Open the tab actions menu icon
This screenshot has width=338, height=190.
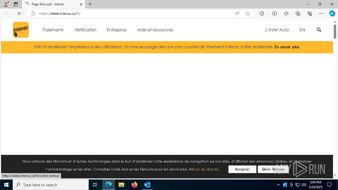16,4
